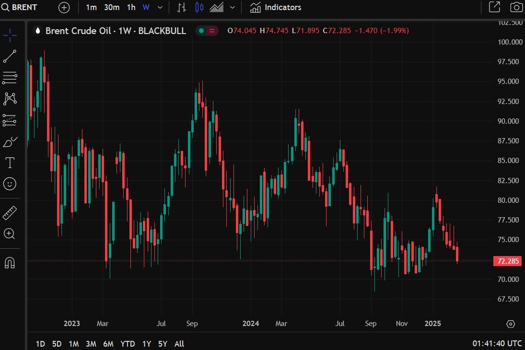Switch to the 30m timeframe
Viewport: 525px width, 350px height.
pyautogui.click(x=112, y=7)
